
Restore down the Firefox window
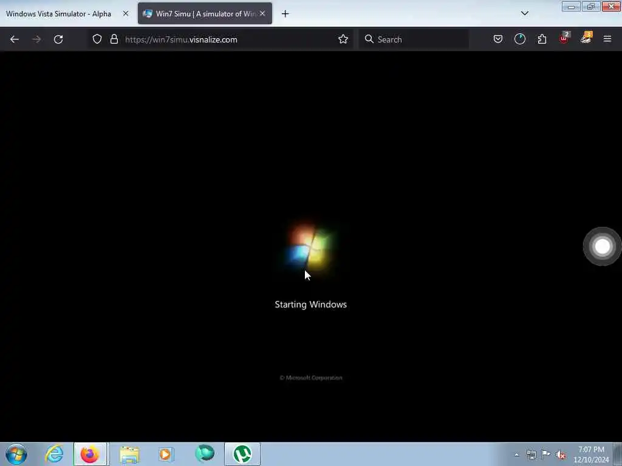590,6
